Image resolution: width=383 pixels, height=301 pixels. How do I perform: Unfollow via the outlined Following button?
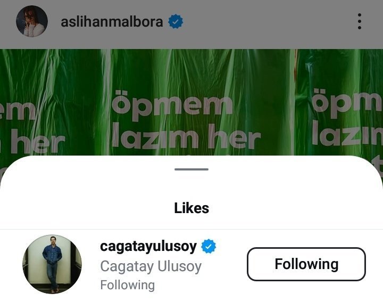click(306, 264)
